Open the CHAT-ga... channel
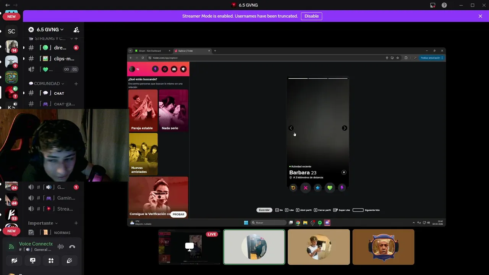This screenshot has height=275, width=489. 53,104
